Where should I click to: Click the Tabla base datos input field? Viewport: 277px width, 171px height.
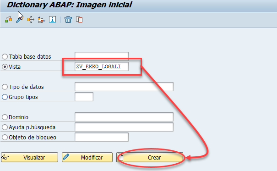pos(102,56)
